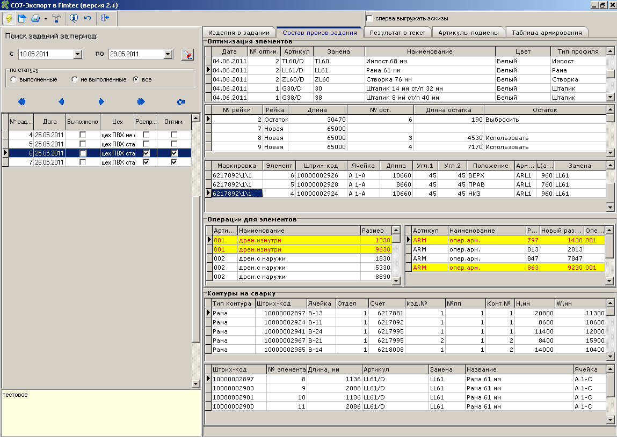Click the notepad export toolbar icon
Screen dimensions: 617x437
[x=22, y=18]
